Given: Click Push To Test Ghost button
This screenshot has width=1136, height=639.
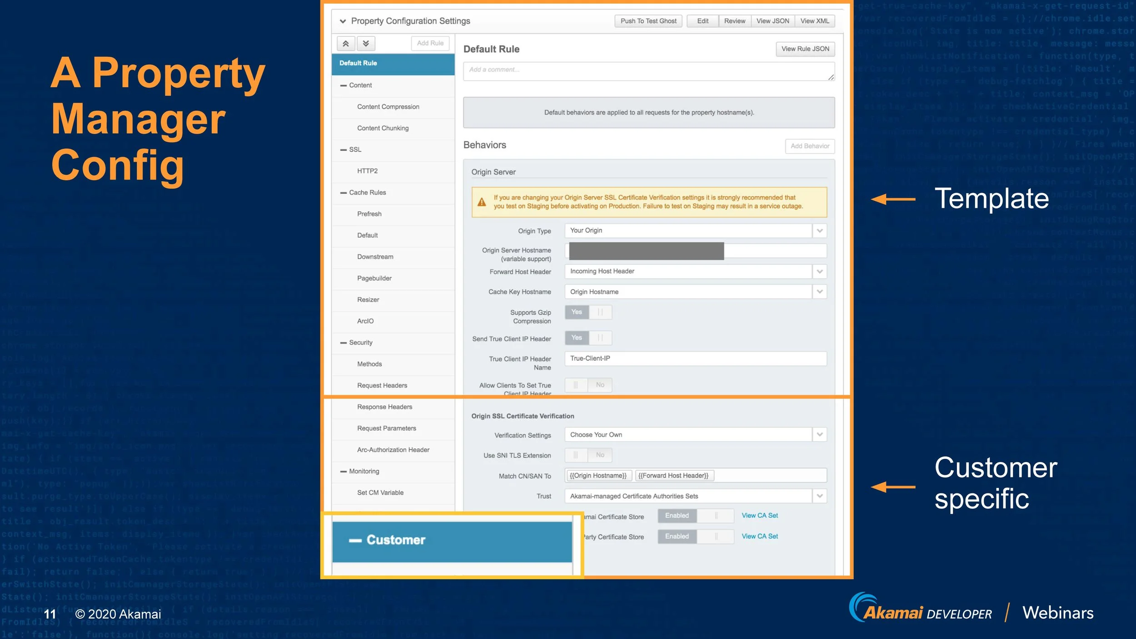Looking at the screenshot, I should coord(648,21).
